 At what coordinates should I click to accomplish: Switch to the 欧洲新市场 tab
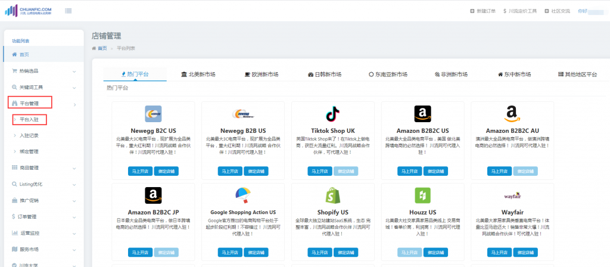(262, 74)
